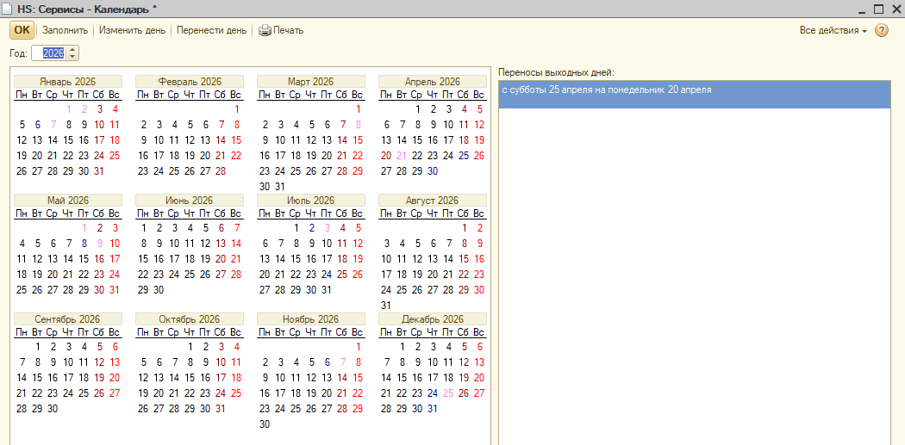Click the printer Печать icon
905x445 pixels.
coord(265,30)
